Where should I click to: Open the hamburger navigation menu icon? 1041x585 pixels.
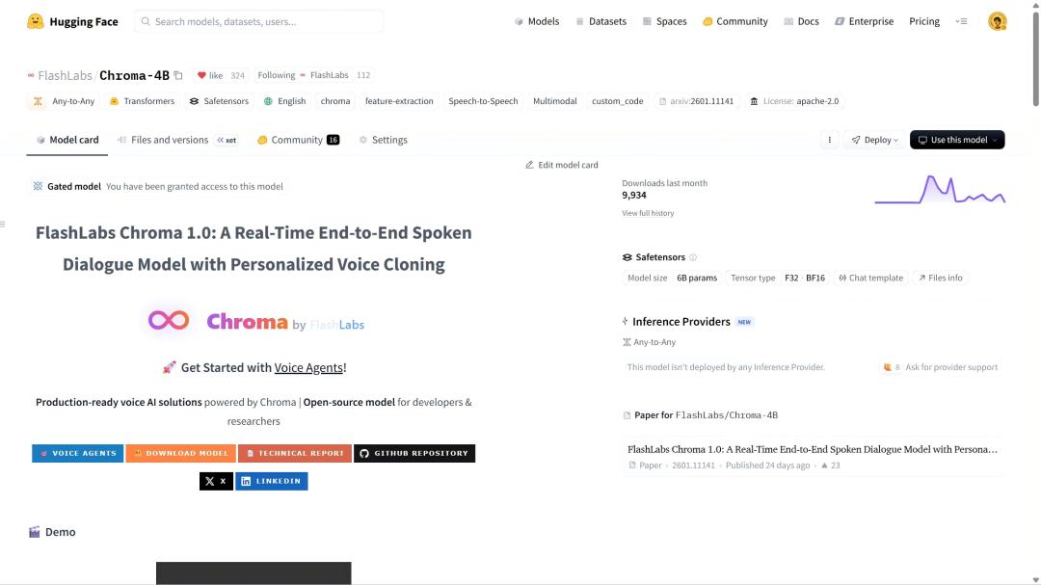tap(961, 21)
